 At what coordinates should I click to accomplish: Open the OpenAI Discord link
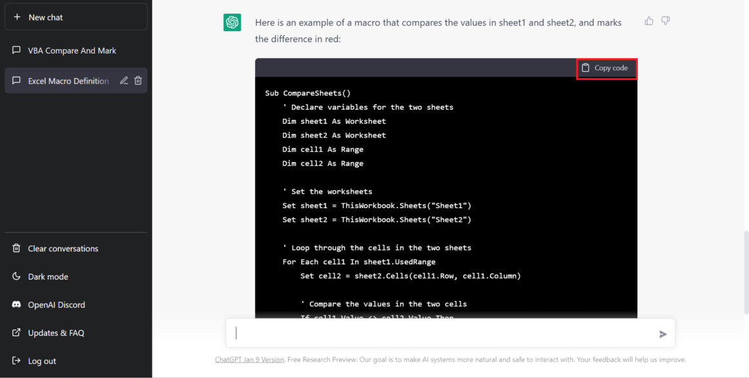tap(56, 305)
